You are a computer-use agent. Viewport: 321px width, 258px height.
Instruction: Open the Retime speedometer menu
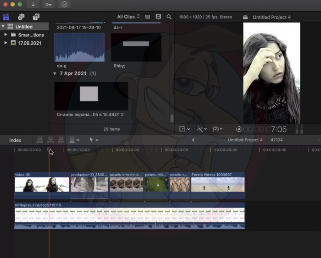pyautogui.click(x=217, y=129)
